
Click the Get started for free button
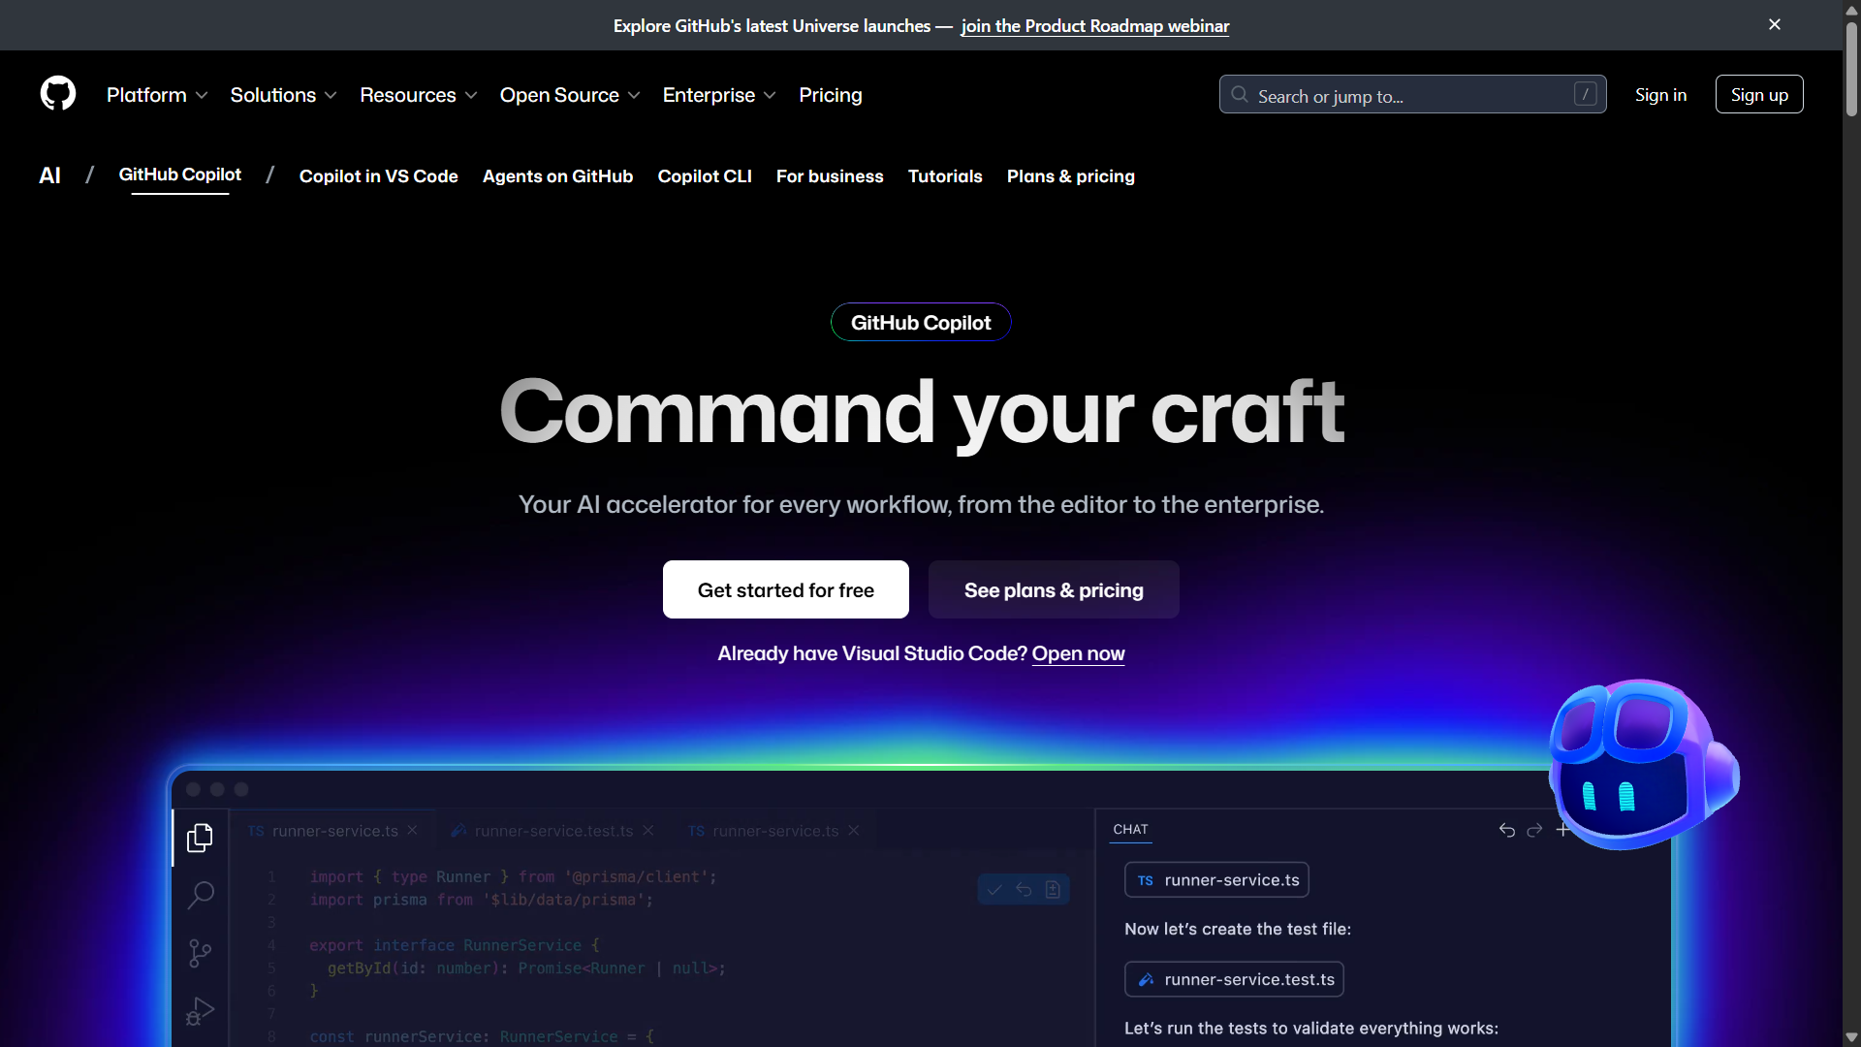785,589
